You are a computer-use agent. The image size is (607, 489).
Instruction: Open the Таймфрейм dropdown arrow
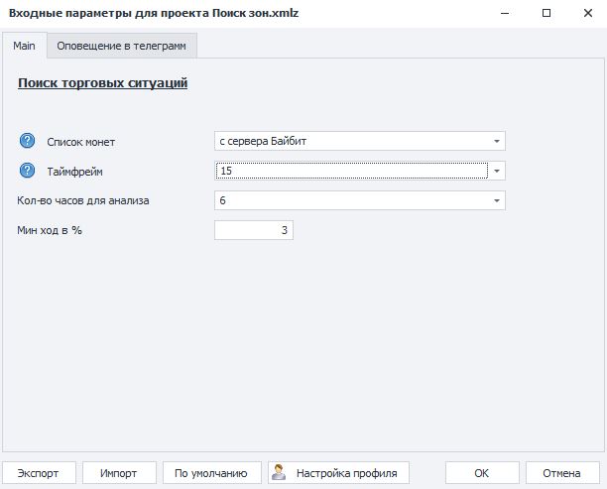pyautogui.click(x=497, y=171)
